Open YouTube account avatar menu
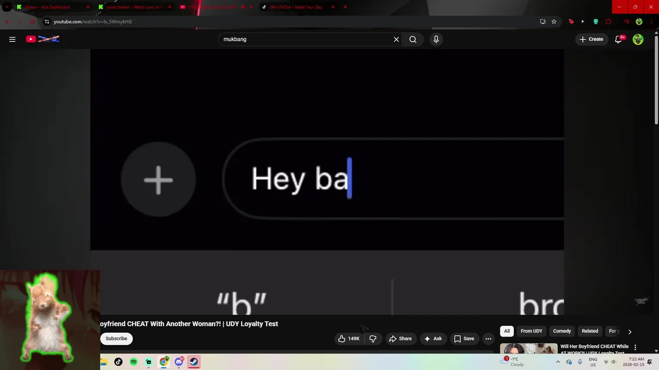The image size is (659, 370). click(x=638, y=39)
